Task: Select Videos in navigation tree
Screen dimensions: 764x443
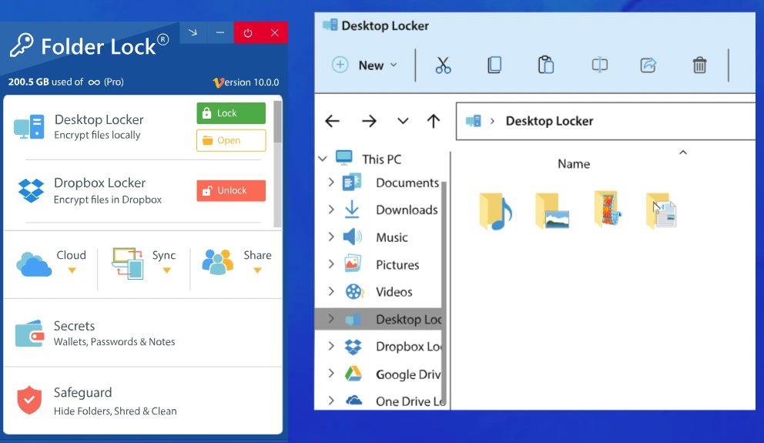Action: 394,292
